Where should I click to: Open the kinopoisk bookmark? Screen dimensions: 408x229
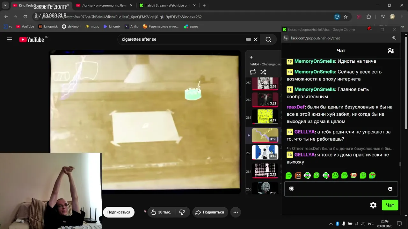48,26
